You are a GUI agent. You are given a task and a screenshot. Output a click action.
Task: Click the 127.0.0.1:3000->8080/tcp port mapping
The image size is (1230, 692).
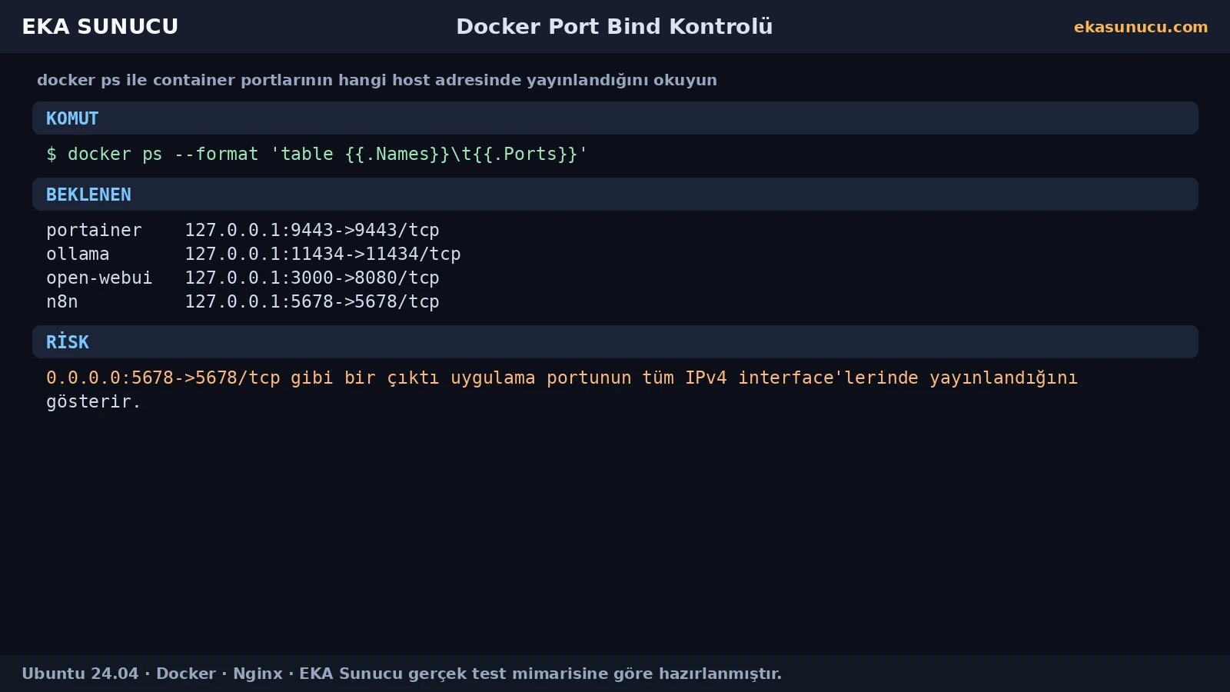click(x=312, y=278)
